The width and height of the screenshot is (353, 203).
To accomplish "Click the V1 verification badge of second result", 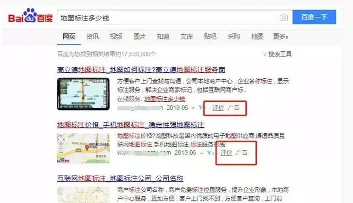I will click(x=210, y=153).
